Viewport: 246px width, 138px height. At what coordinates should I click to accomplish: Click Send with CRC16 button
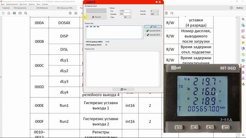pyautogui.click(x=153, y=31)
